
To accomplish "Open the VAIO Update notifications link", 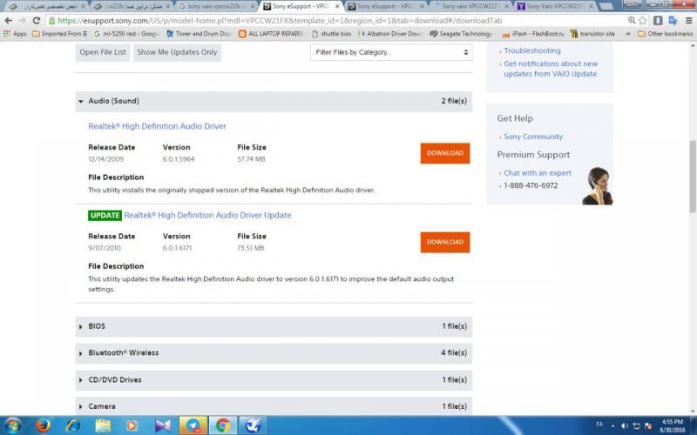I will (x=551, y=69).
